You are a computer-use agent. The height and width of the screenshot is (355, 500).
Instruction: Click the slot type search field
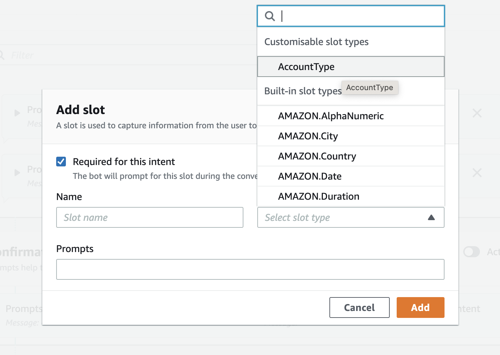pos(361,16)
